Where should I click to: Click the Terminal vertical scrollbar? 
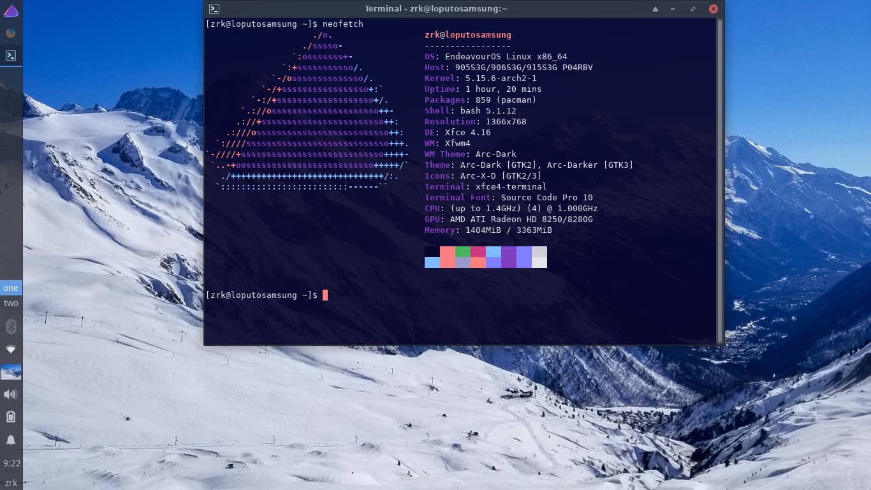721,181
